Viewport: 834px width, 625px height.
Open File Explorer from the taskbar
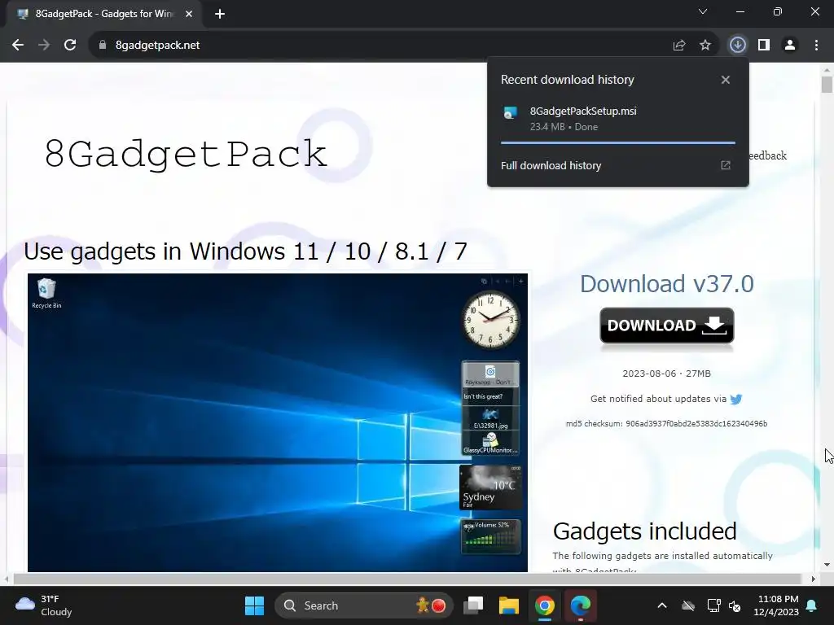tap(508, 605)
